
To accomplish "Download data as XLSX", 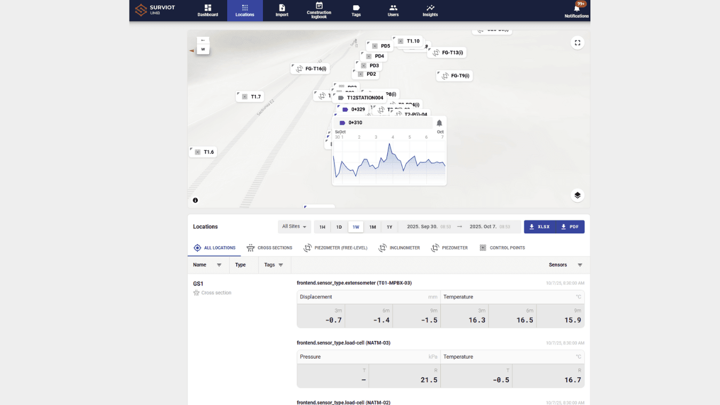I will (539, 227).
